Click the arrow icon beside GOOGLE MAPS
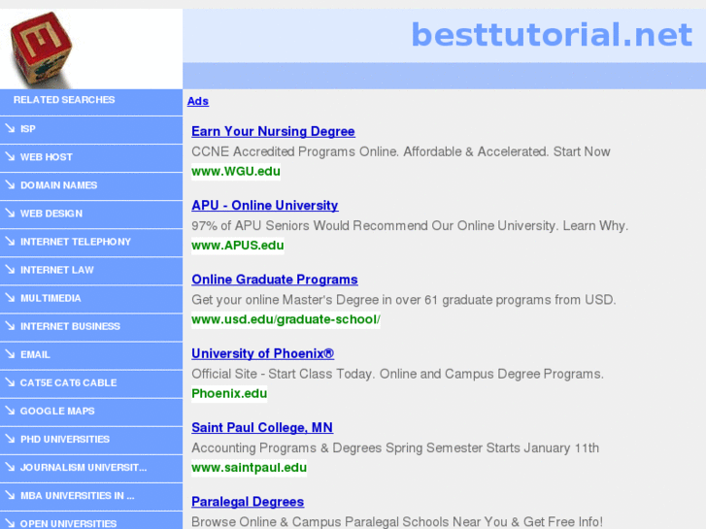This screenshot has width=706, height=529. click(11, 411)
